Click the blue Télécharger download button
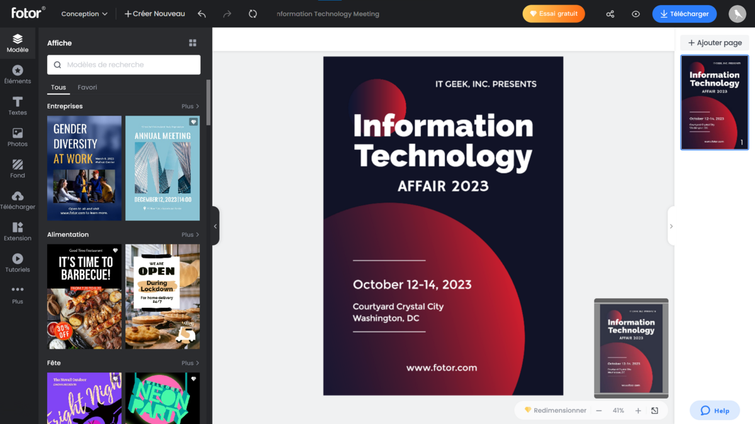 [x=685, y=14]
